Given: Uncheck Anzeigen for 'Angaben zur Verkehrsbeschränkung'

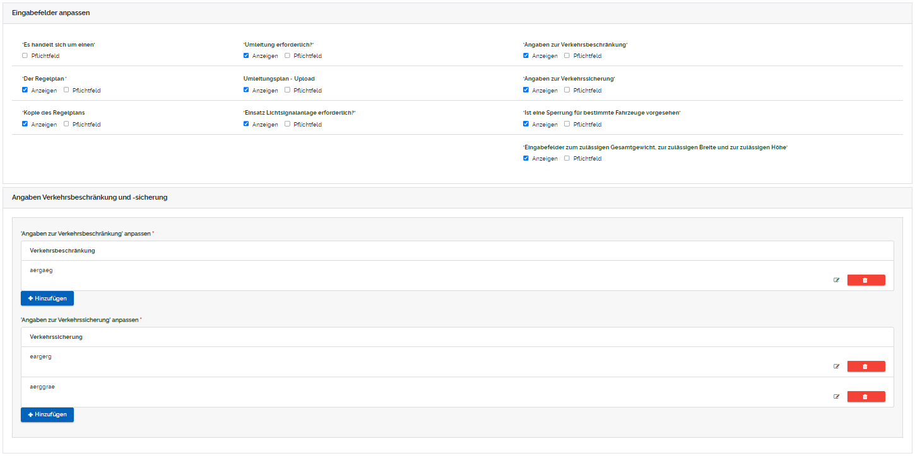Looking at the screenshot, I should pos(526,55).
